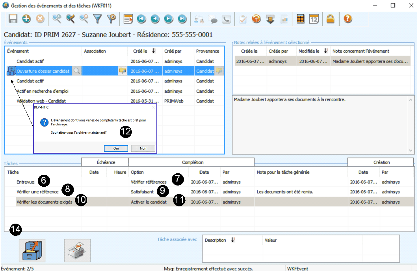This screenshot has height=272, width=418.
Task: Click the archive filing cabinet button
Action: [x=32, y=250]
